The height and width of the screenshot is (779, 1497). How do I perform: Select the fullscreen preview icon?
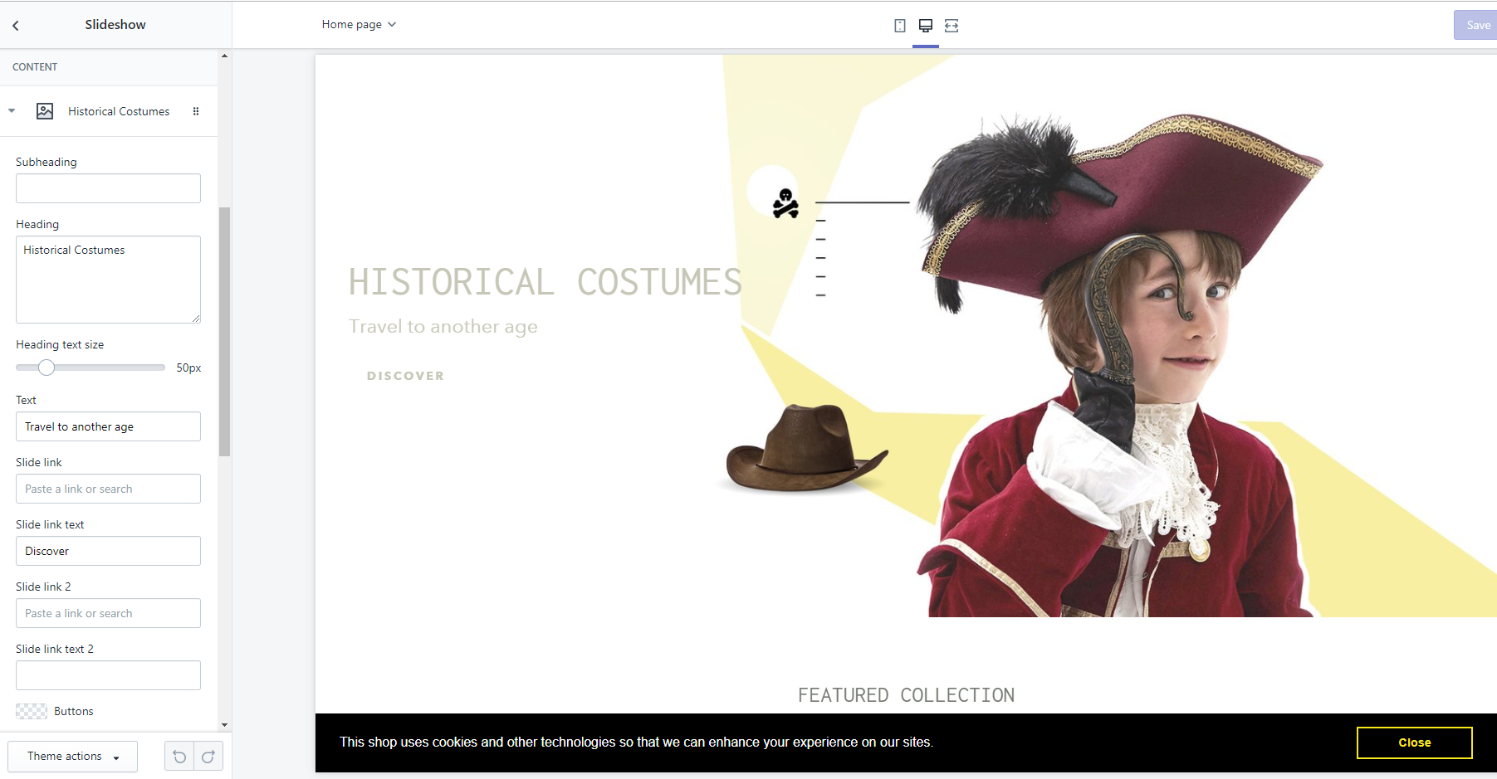click(952, 26)
